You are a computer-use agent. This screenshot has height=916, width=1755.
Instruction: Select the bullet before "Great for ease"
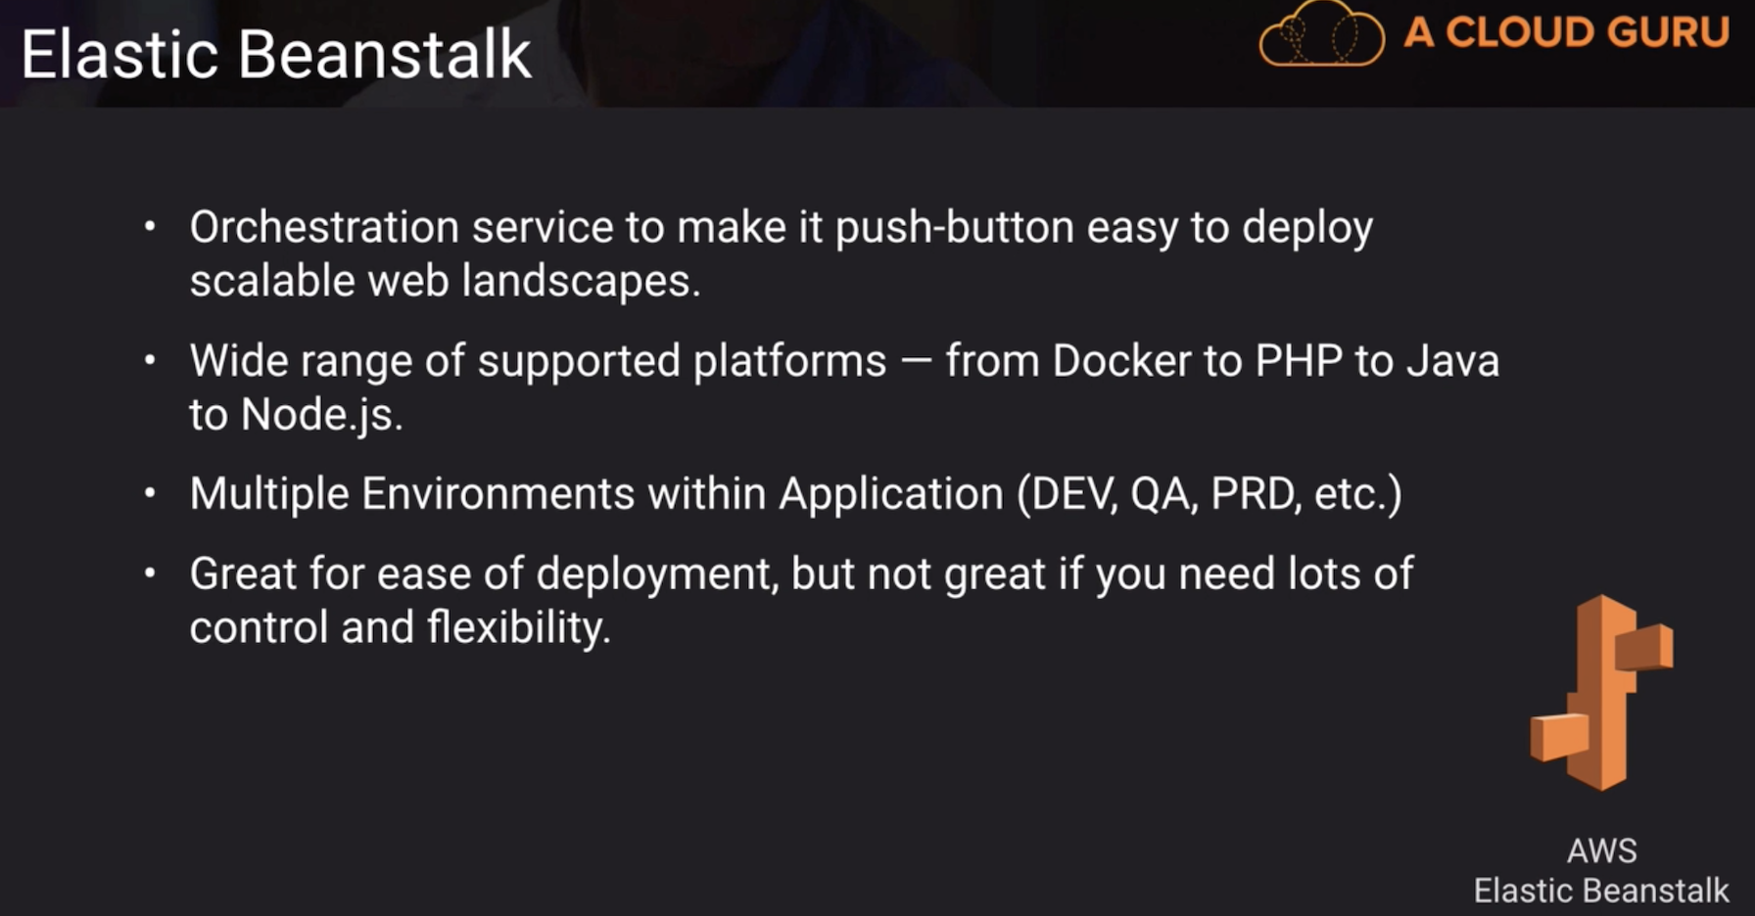pyautogui.click(x=150, y=573)
